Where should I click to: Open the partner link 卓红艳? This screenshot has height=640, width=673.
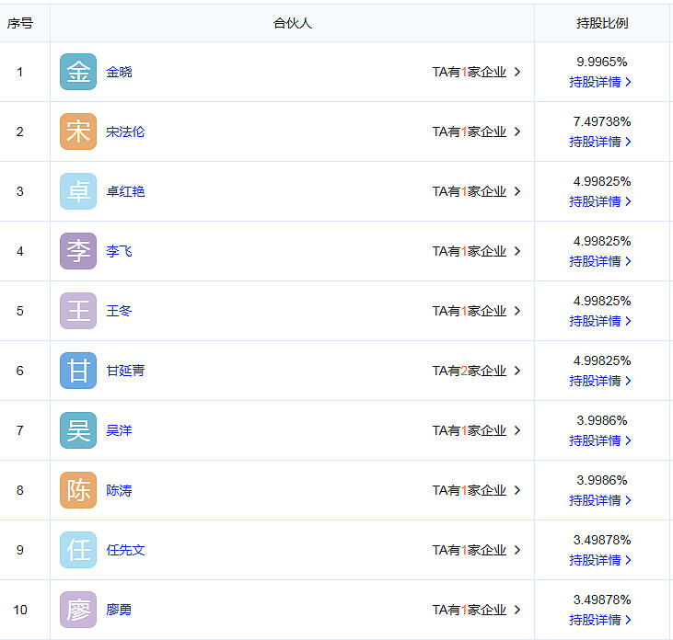pos(125,191)
